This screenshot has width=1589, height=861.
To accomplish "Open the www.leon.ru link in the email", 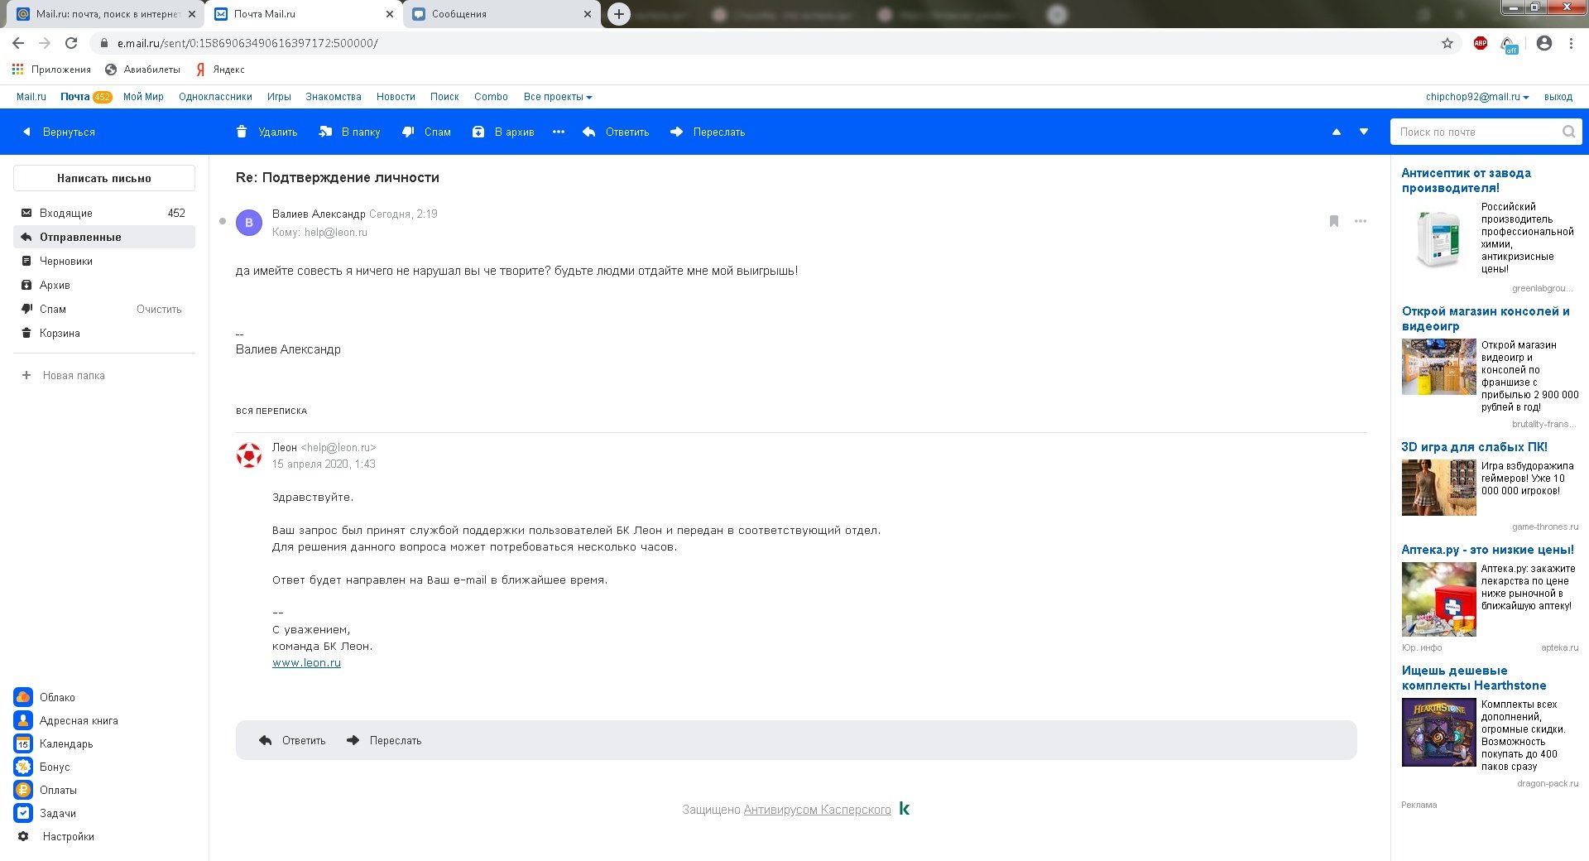I will point(306,662).
